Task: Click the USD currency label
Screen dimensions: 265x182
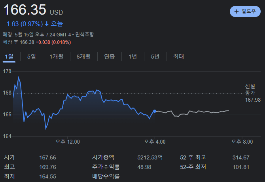Action: pyautogui.click(x=56, y=12)
